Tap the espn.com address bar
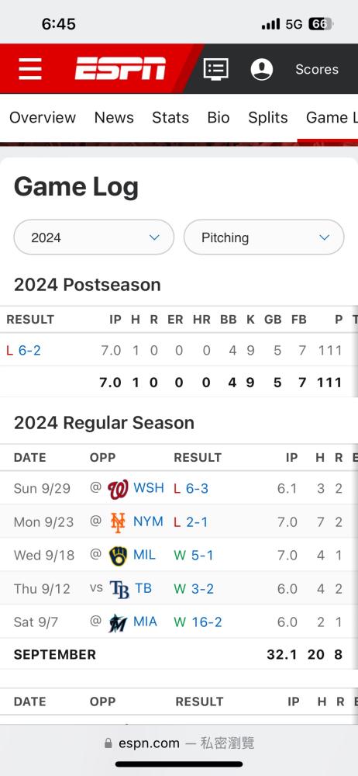 click(179, 743)
